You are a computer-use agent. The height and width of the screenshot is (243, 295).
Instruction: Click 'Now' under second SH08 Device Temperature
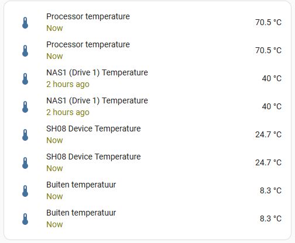click(54, 169)
